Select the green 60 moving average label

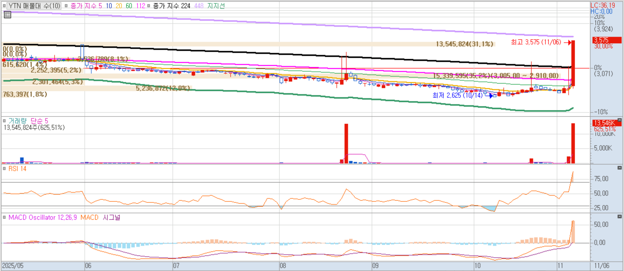(x=129, y=6)
